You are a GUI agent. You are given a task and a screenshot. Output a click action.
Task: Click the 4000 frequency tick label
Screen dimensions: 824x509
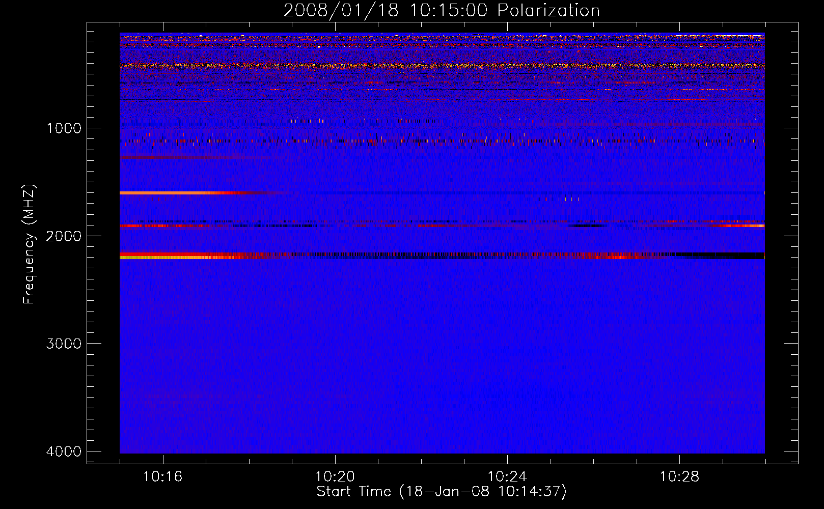point(64,451)
